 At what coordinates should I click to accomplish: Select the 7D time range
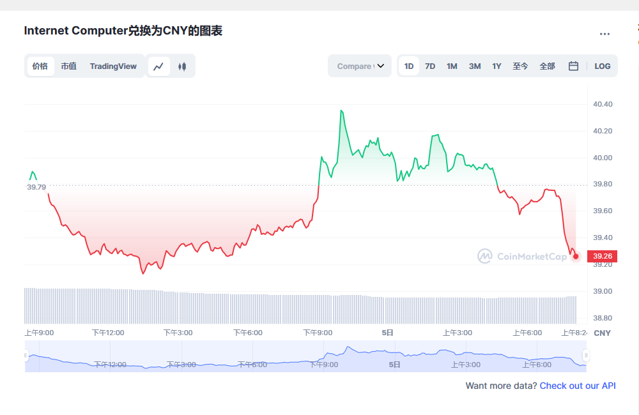point(430,66)
